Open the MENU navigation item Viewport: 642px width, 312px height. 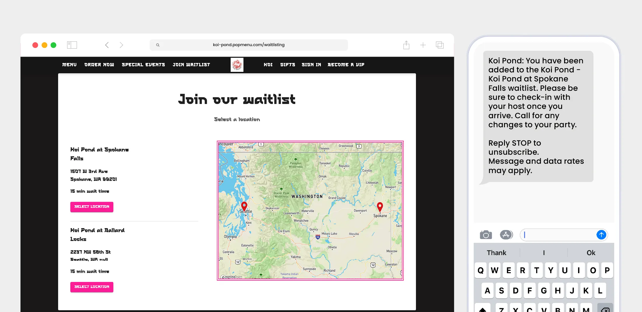click(69, 65)
